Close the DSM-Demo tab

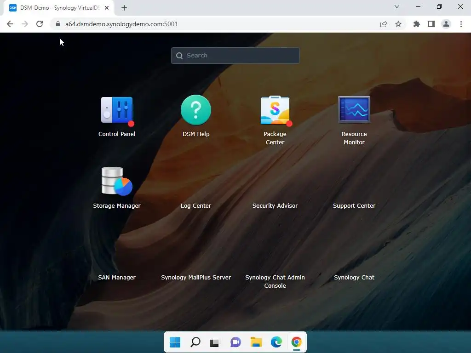[x=107, y=8]
